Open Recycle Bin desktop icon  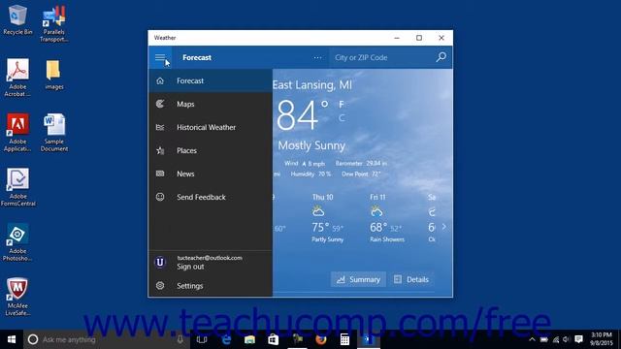(x=17, y=19)
